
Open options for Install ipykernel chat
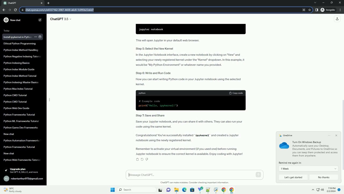click(35, 37)
